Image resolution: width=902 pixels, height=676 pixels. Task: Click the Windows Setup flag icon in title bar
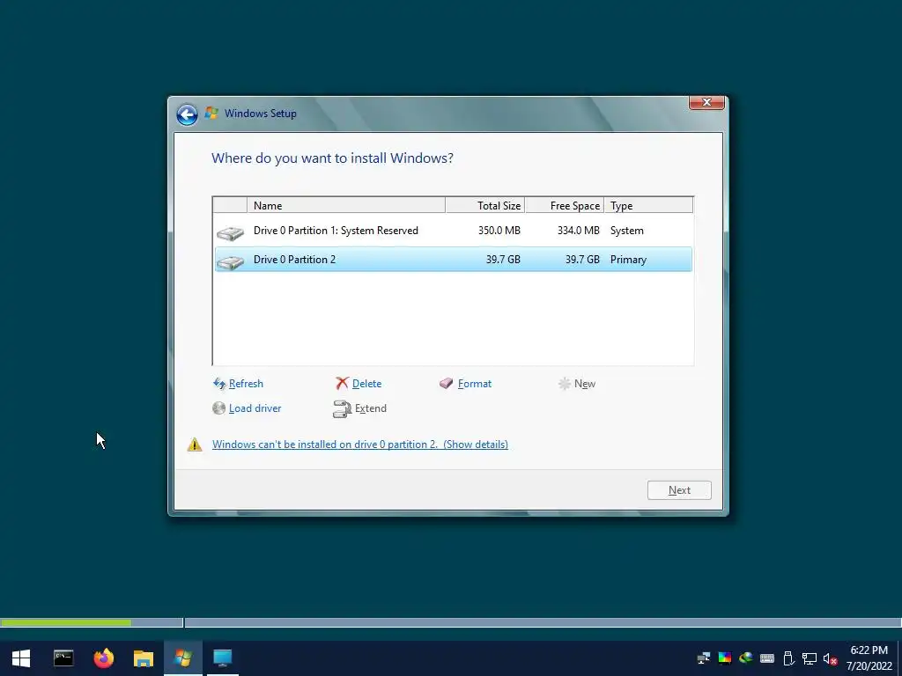(211, 113)
